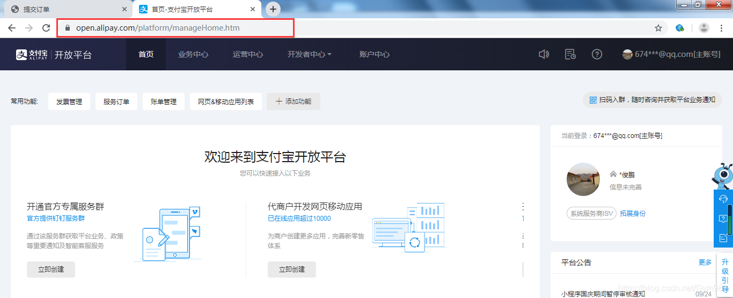This screenshot has width=733, height=298.
Task: Open the help question mark icon
Action: (x=597, y=54)
